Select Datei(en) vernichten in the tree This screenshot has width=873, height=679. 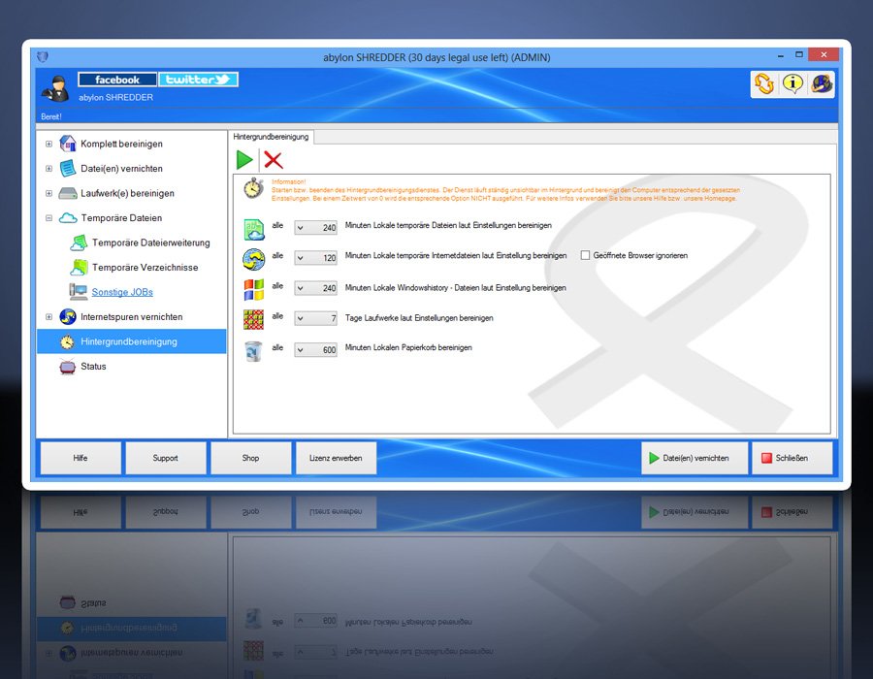(121, 168)
